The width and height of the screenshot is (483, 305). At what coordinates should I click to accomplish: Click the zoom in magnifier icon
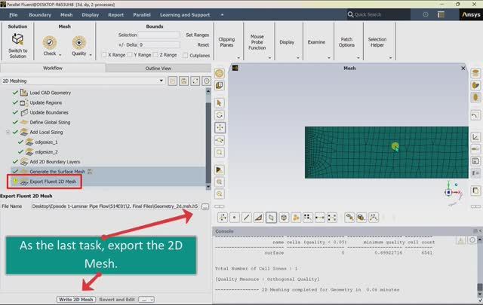[x=220, y=182]
